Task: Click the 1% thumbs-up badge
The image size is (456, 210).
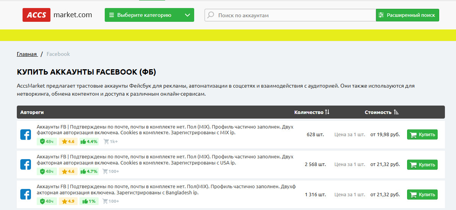Action: 89,201
